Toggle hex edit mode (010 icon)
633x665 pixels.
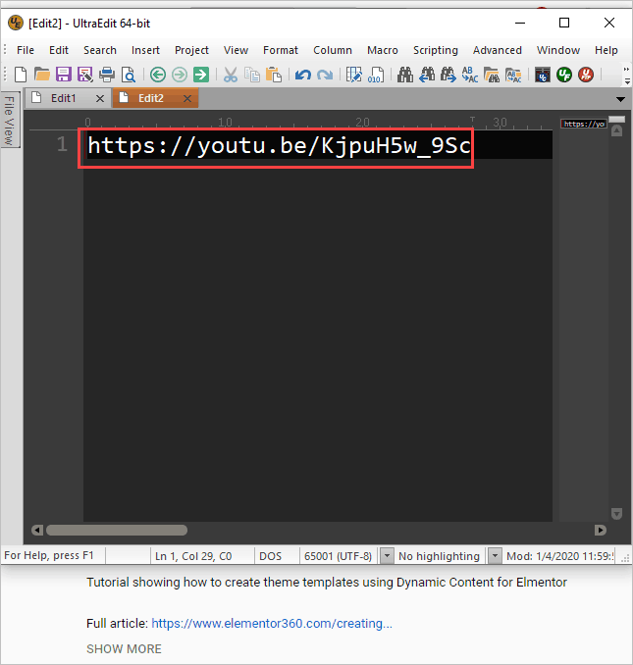tap(376, 75)
